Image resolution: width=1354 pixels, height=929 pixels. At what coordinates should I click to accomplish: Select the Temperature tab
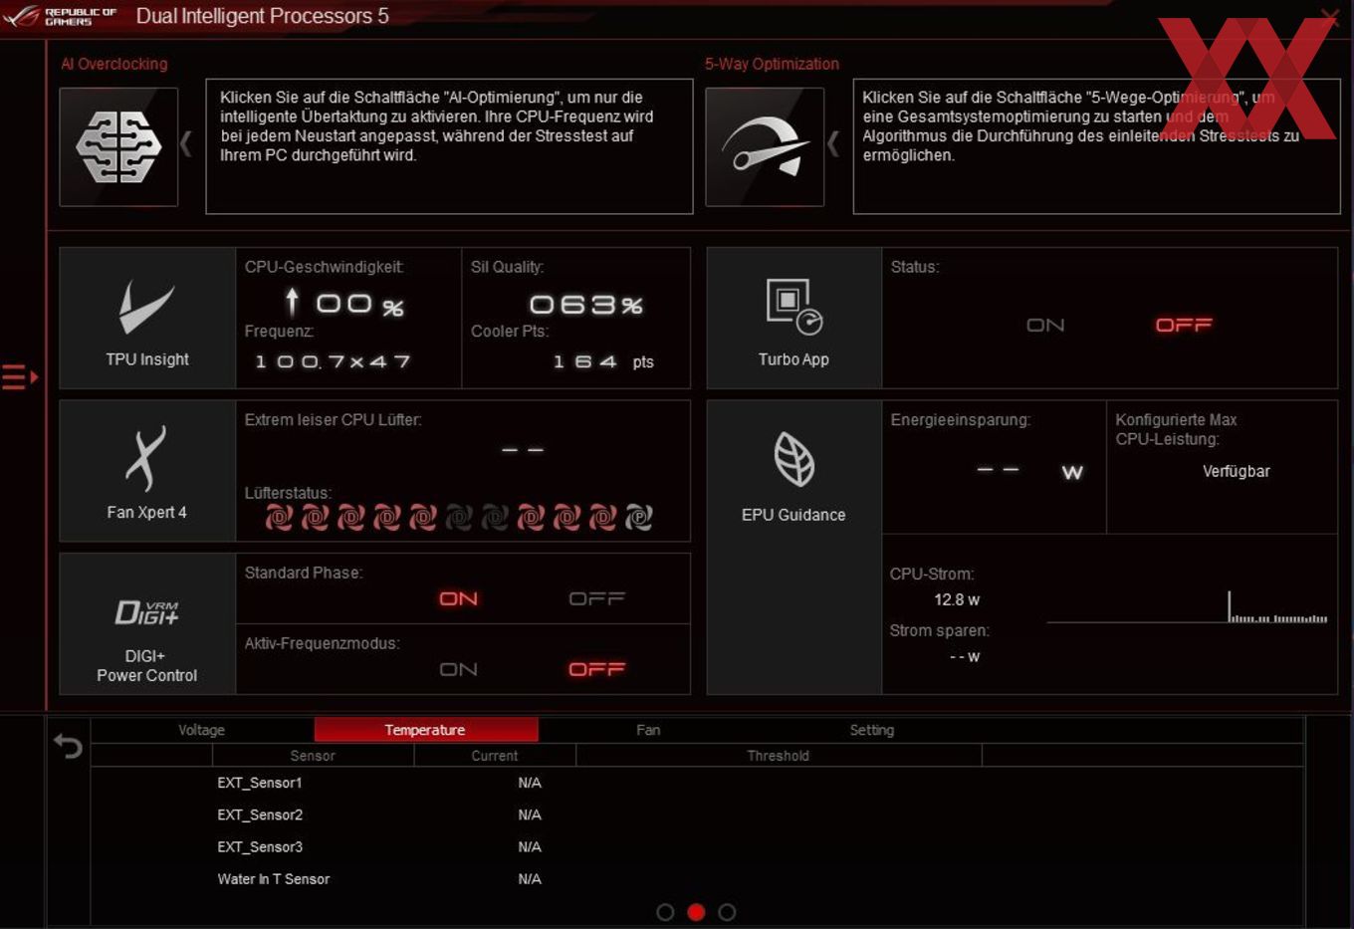426,730
